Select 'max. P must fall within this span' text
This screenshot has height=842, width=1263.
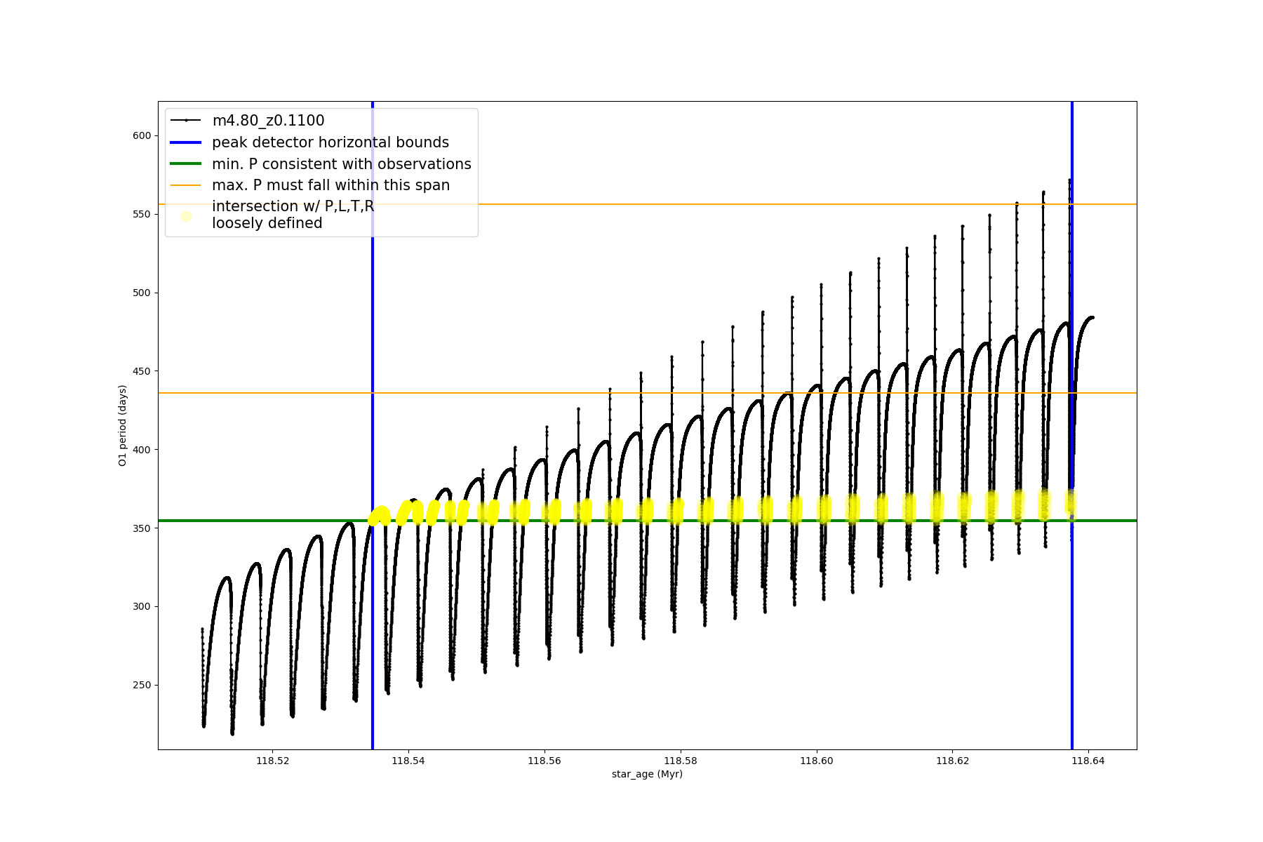pyautogui.click(x=330, y=185)
